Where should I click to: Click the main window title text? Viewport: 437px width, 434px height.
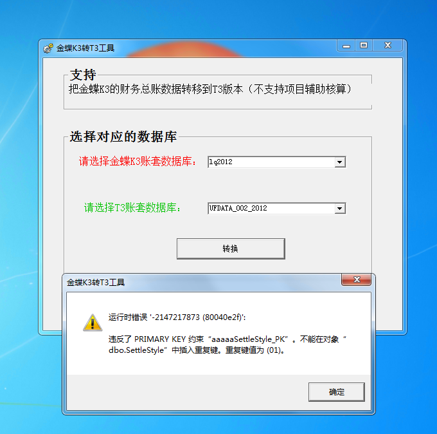click(85, 48)
